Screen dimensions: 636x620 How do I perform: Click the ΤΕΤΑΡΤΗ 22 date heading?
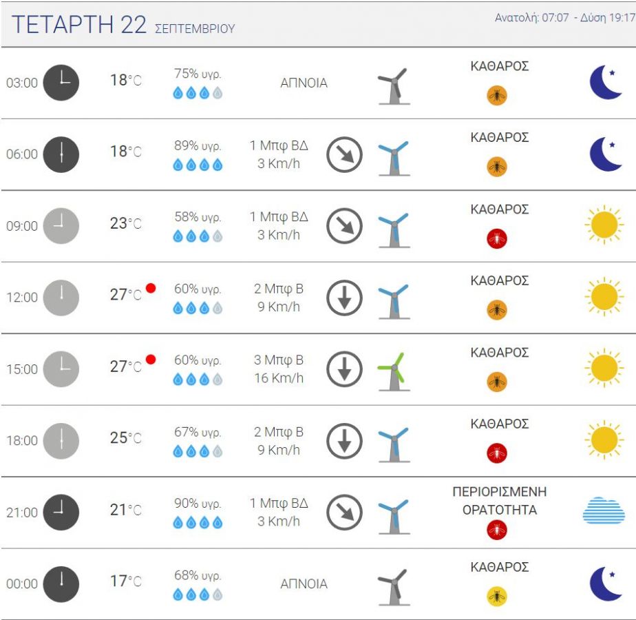tap(78, 24)
